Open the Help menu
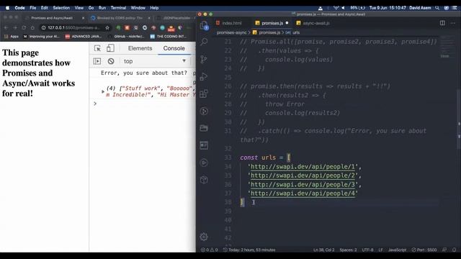461x259 pixels. click(154, 8)
